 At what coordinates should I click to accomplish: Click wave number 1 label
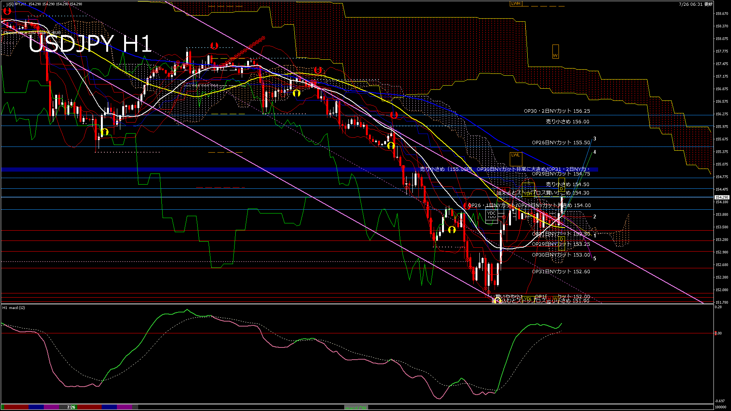(x=595, y=236)
